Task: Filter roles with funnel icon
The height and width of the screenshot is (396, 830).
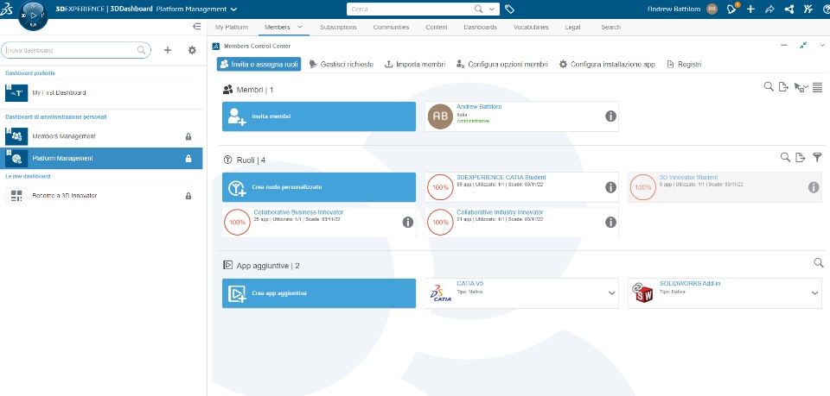Action: tap(817, 157)
